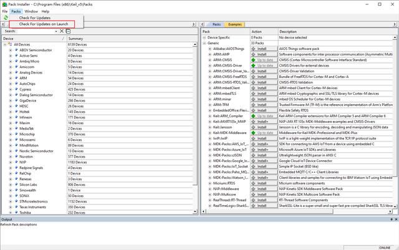
Task: Pin the Output panel with pin icon
Action: [x=392, y=219]
